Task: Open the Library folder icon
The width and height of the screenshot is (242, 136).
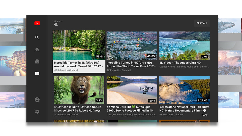Action: coord(37,73)
